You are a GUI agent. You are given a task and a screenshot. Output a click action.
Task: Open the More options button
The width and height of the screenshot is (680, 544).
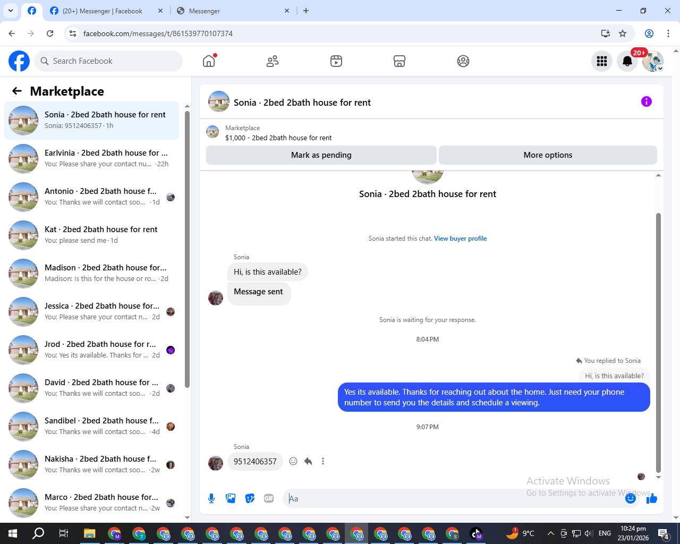coord(548,155)
